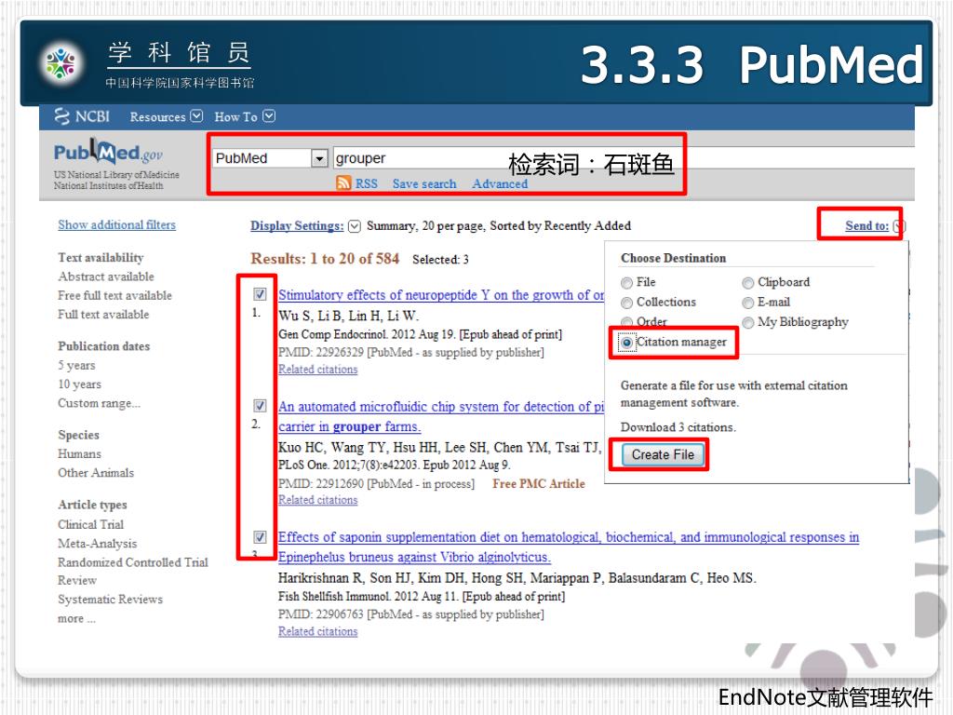Filter by Free full text available

pyautogui.click(x=114, y=295)
